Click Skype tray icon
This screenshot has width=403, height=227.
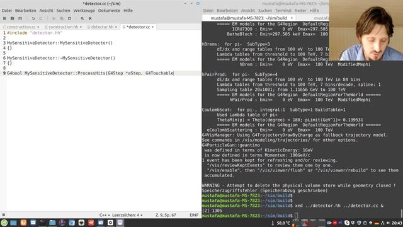(347, 223)
